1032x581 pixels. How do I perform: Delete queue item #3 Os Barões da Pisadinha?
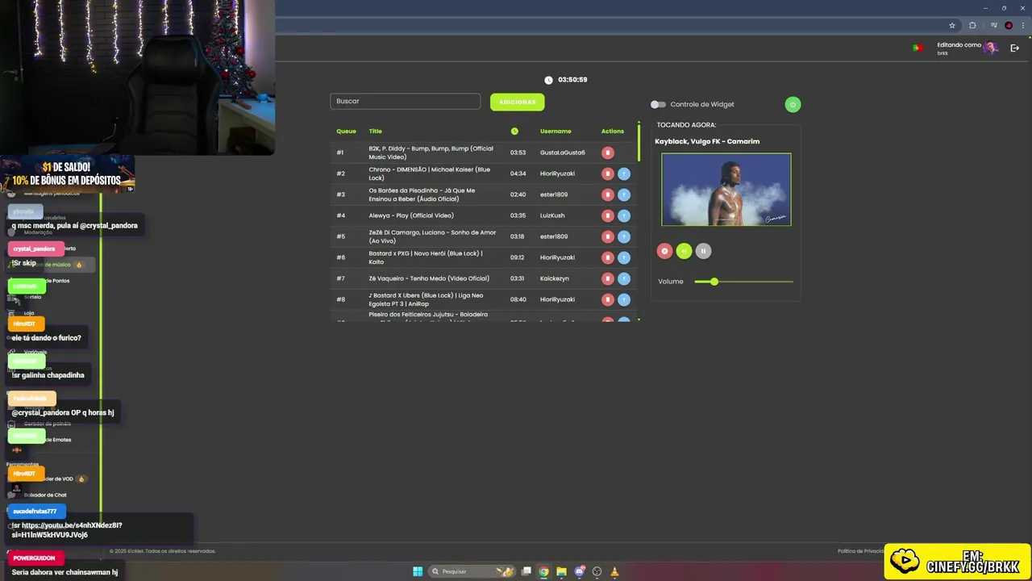608,194
